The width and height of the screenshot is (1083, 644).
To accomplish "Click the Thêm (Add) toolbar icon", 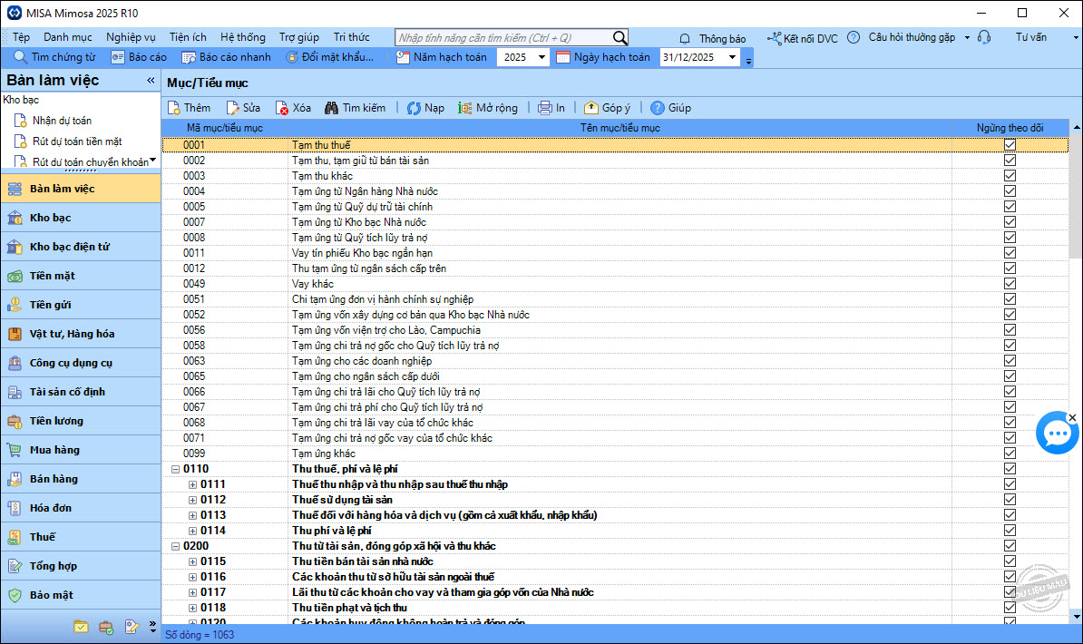I will coord(174,108).
